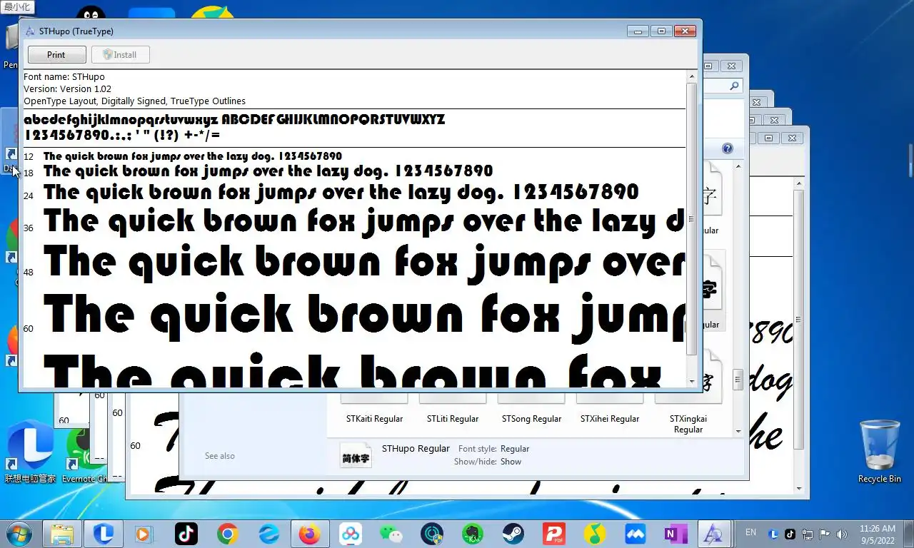Viewport: 914px width, 548px height.
Task: Click the disabled Install button
Action: [x=120, y=55]
